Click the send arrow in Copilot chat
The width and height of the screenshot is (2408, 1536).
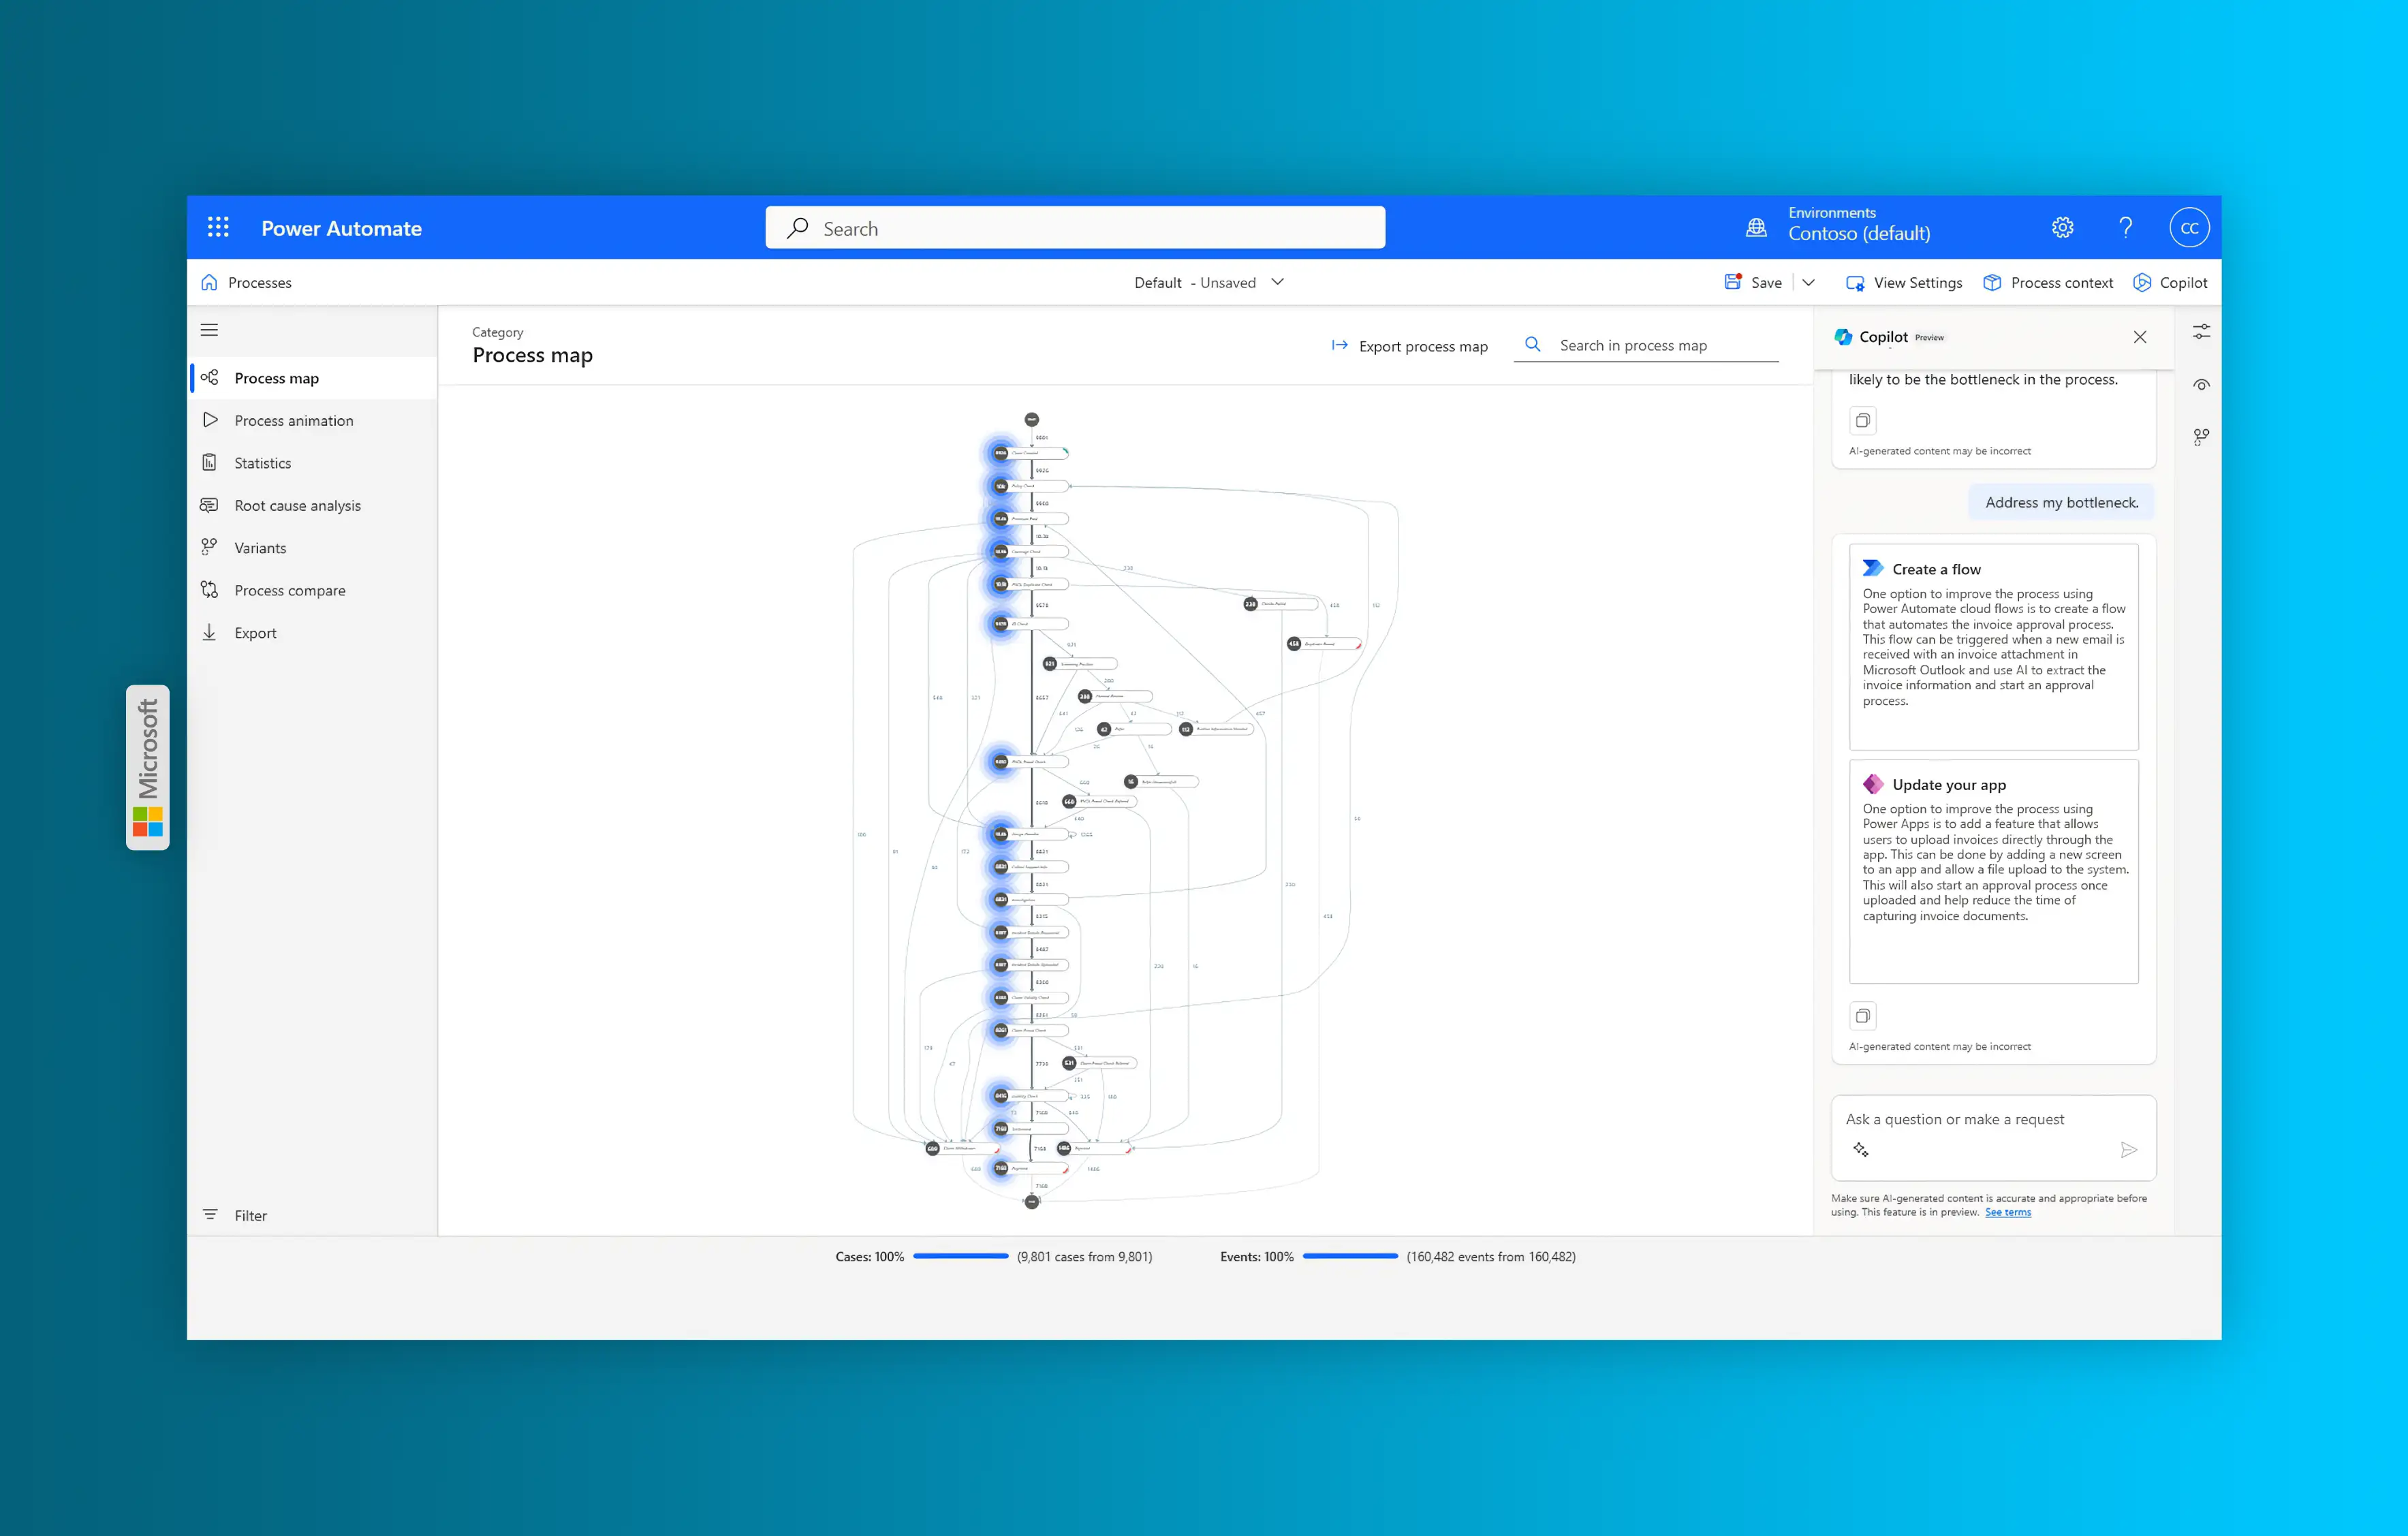(x=2129, y=1150)
